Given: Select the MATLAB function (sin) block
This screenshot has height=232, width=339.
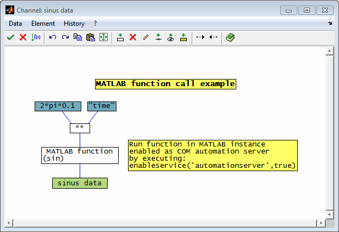Looking at the screenshot, I should (x=80, y=155).
